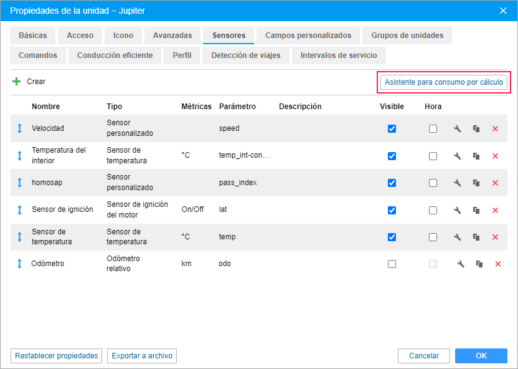The image size is (518, 369).
Task: Enable Visible checkbox for Odómetro
Action: 392,264
